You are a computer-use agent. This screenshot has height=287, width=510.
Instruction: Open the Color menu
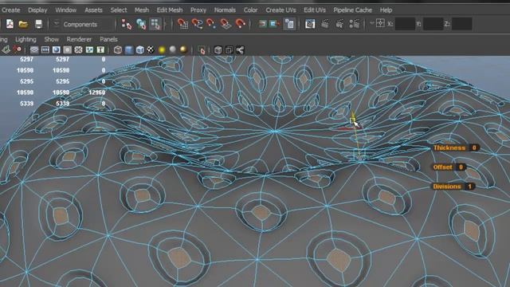[250, 10]
